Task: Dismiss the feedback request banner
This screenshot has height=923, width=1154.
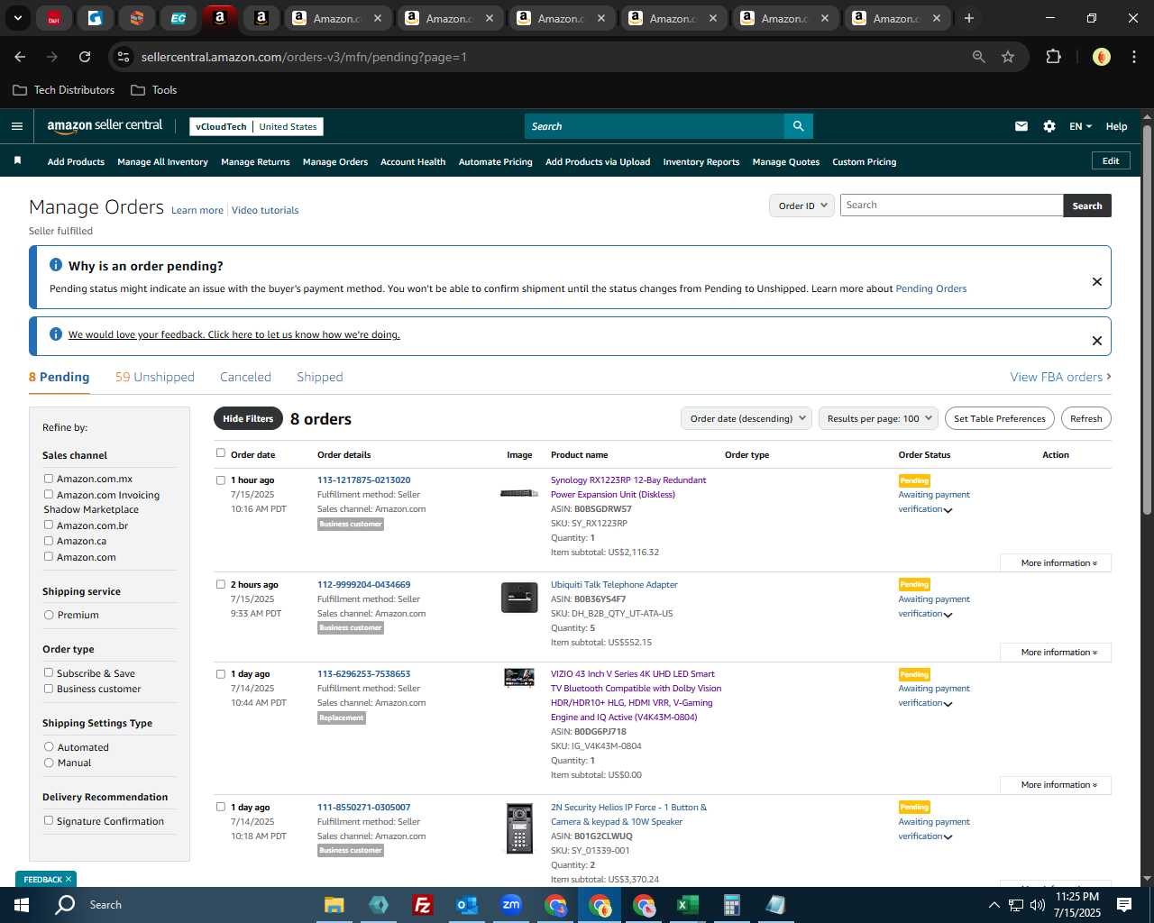Action: tap(1097, 341)
